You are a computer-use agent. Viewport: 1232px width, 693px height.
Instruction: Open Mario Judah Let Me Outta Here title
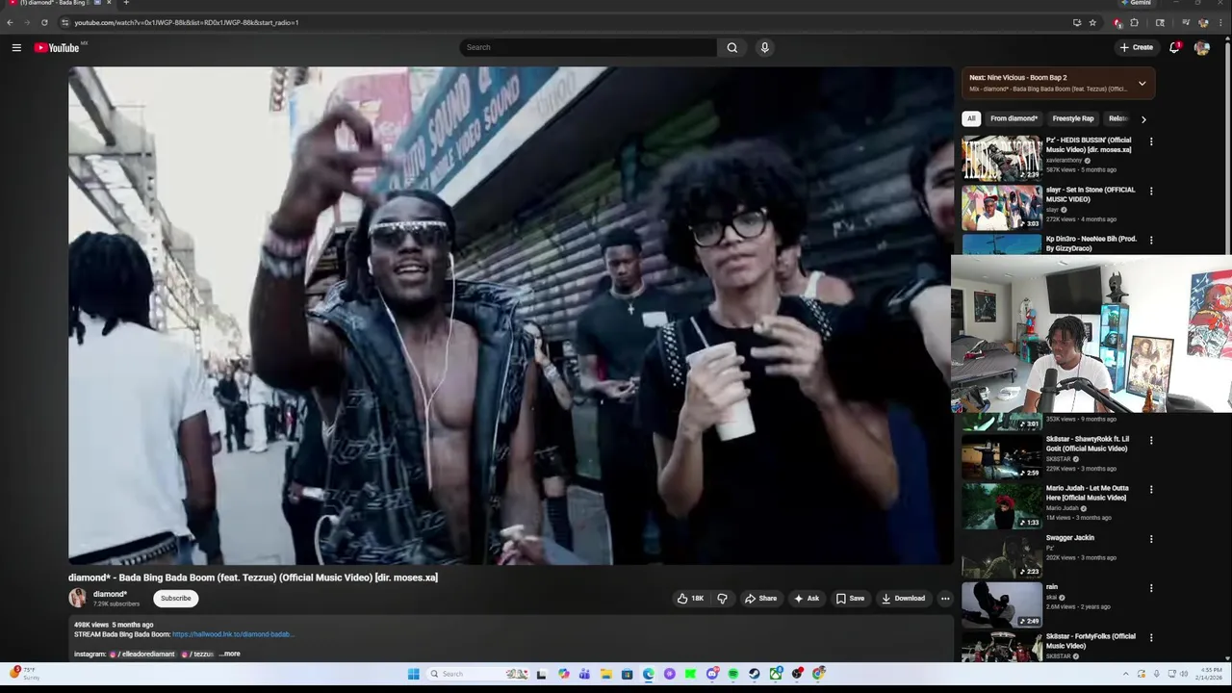1087,493
